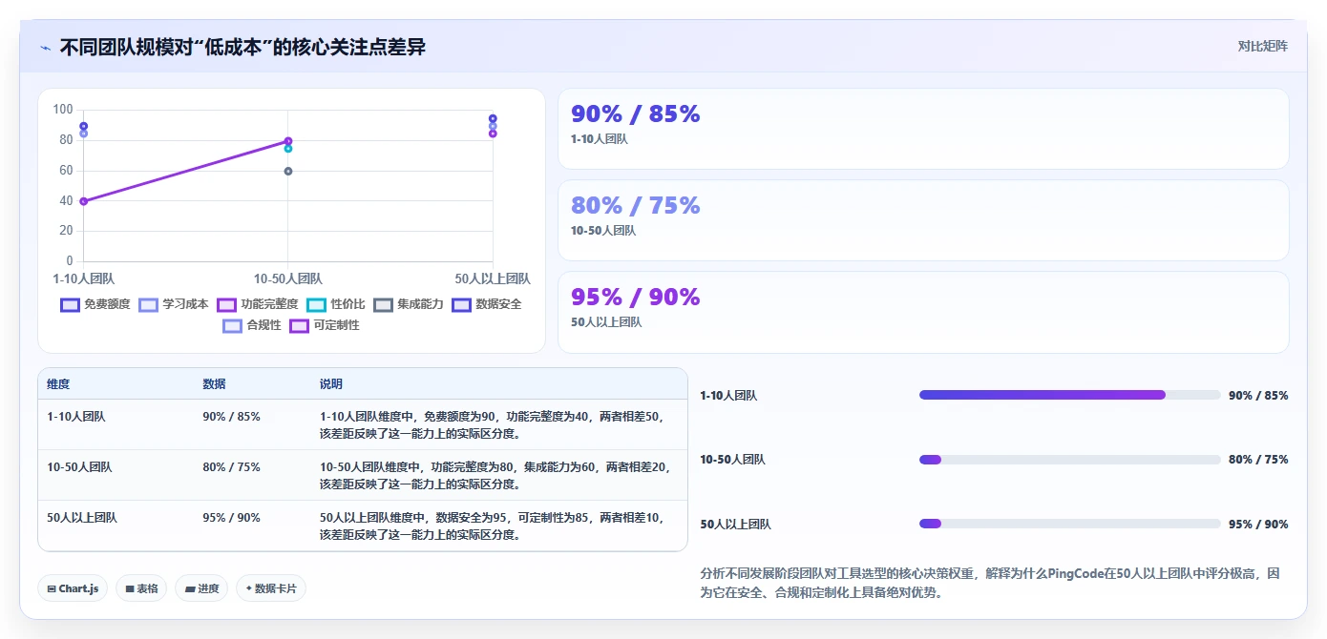Toggle the 功能完整度 legend swatch
The height and width of the screenshot is (639, 1327).
pos(226,304)
